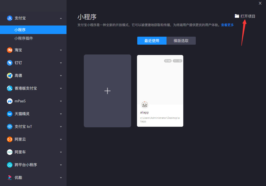Click the 优酷 logo icon in sidebar
Screen dimensions: 266x186
10,177
